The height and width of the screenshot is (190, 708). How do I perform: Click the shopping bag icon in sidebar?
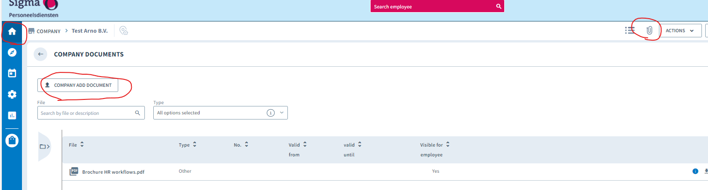click(12, 141)
